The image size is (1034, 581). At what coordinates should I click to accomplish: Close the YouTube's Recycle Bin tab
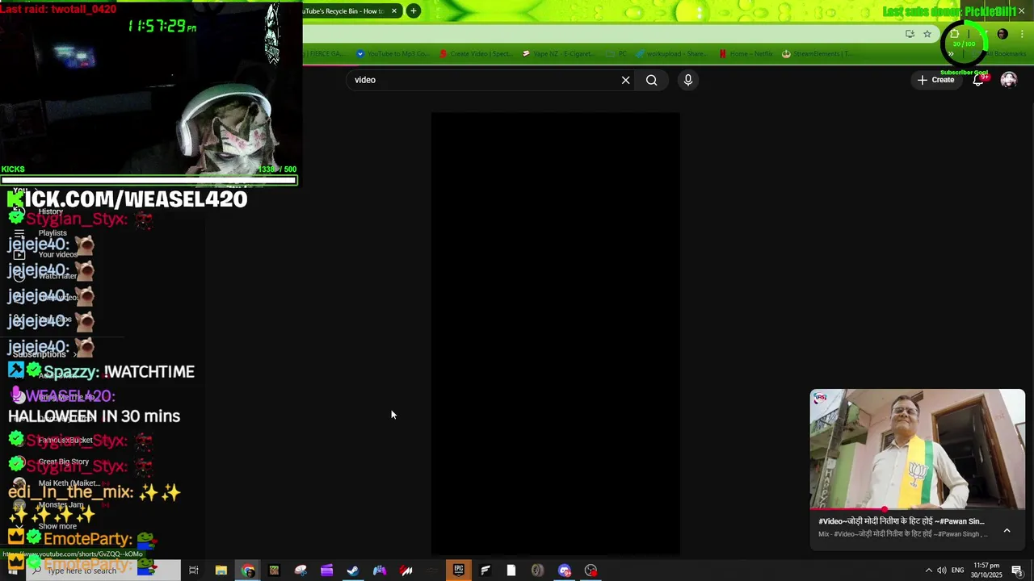(393, 10)
